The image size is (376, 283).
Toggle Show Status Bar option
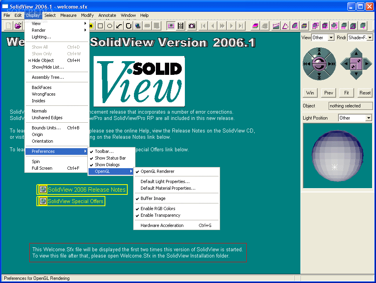pos(112,158)
